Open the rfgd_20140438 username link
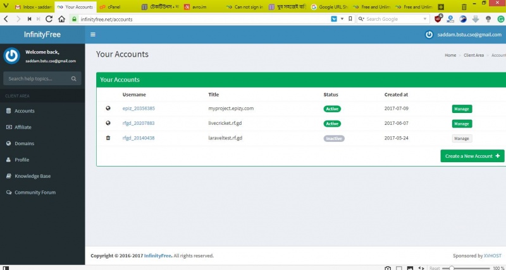The width and height of the screenshot is (506, 270). 139,138
